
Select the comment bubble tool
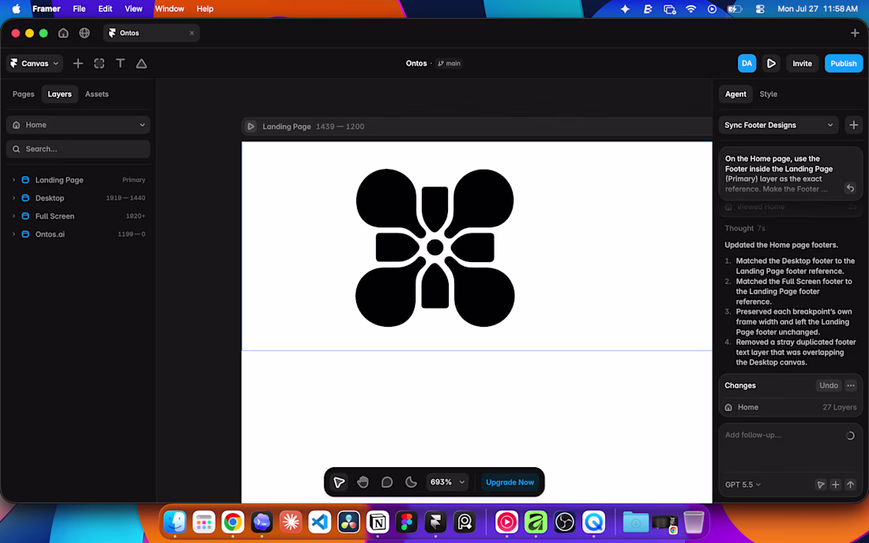click(387, 482)
